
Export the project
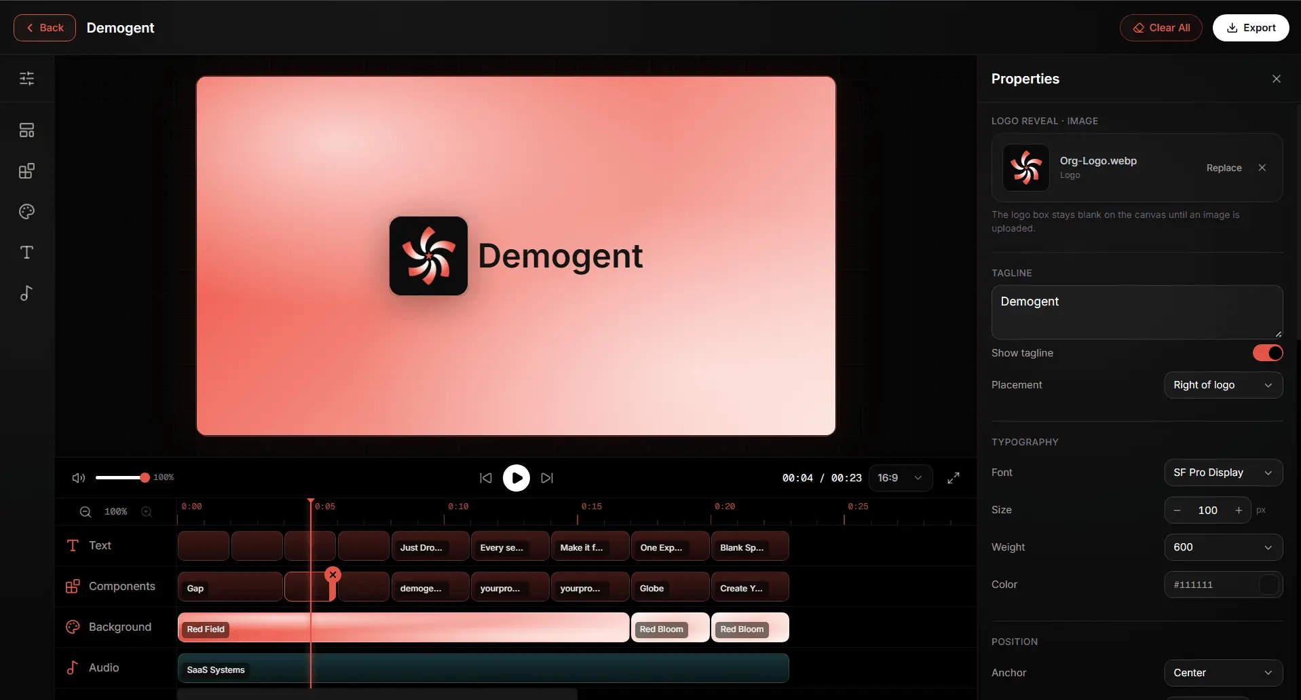[x=1251, y=28]
